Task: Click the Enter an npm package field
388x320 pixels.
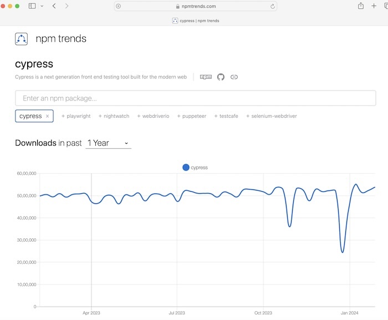Action: [195, 98]
